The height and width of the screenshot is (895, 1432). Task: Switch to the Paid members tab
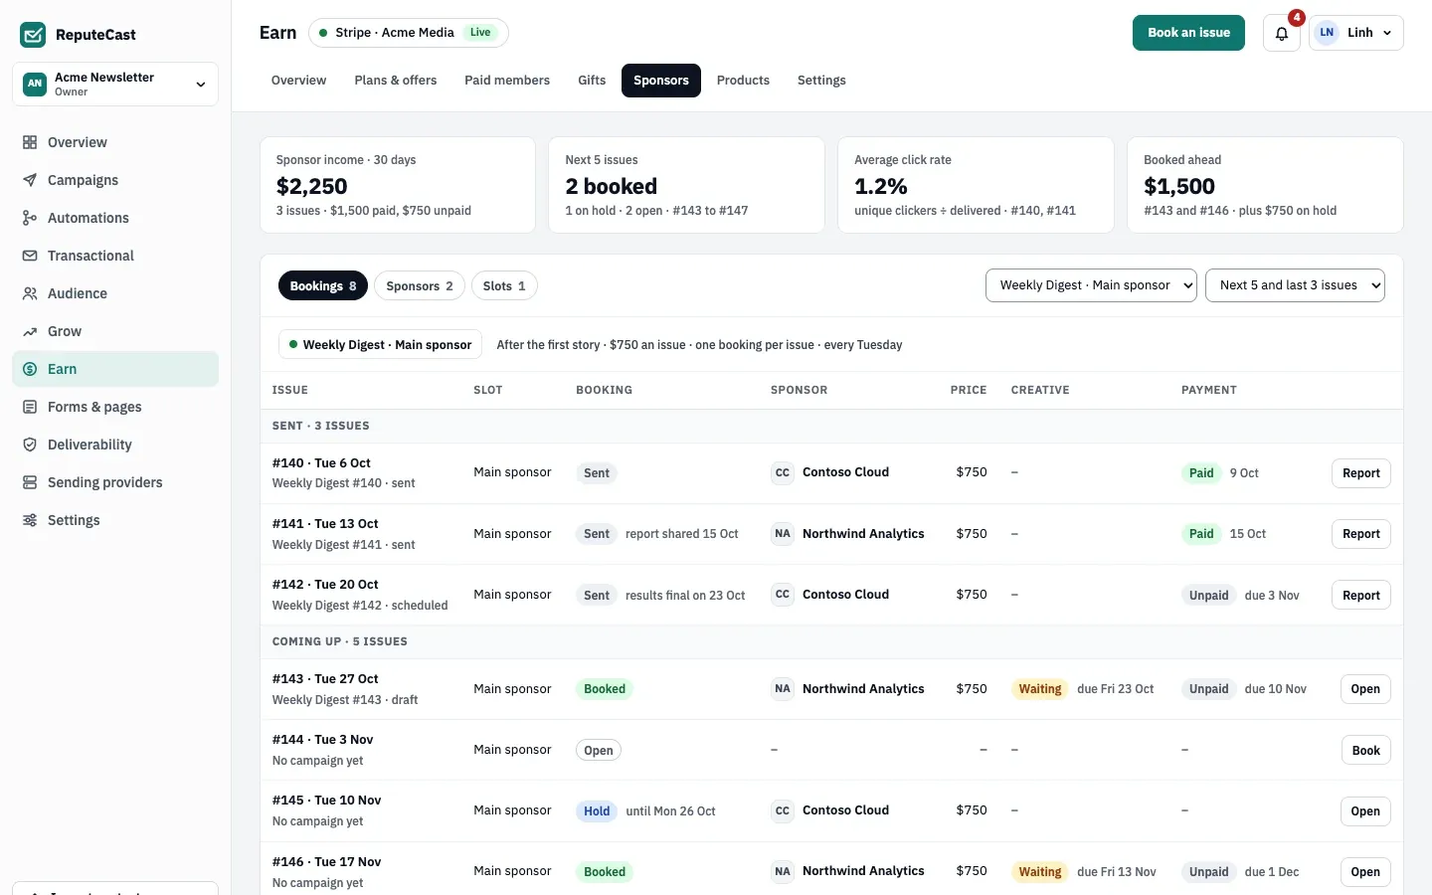click(x=507, y=81)
